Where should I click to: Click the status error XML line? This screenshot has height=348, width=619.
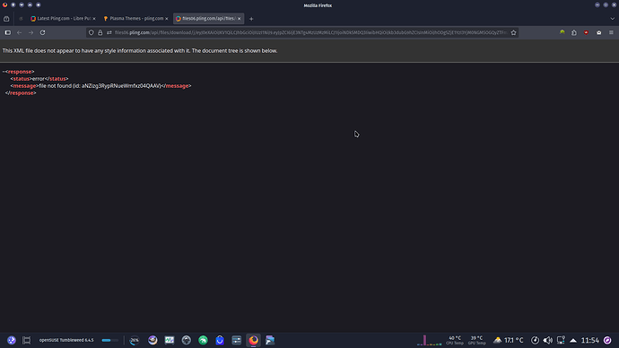(39, 79)
